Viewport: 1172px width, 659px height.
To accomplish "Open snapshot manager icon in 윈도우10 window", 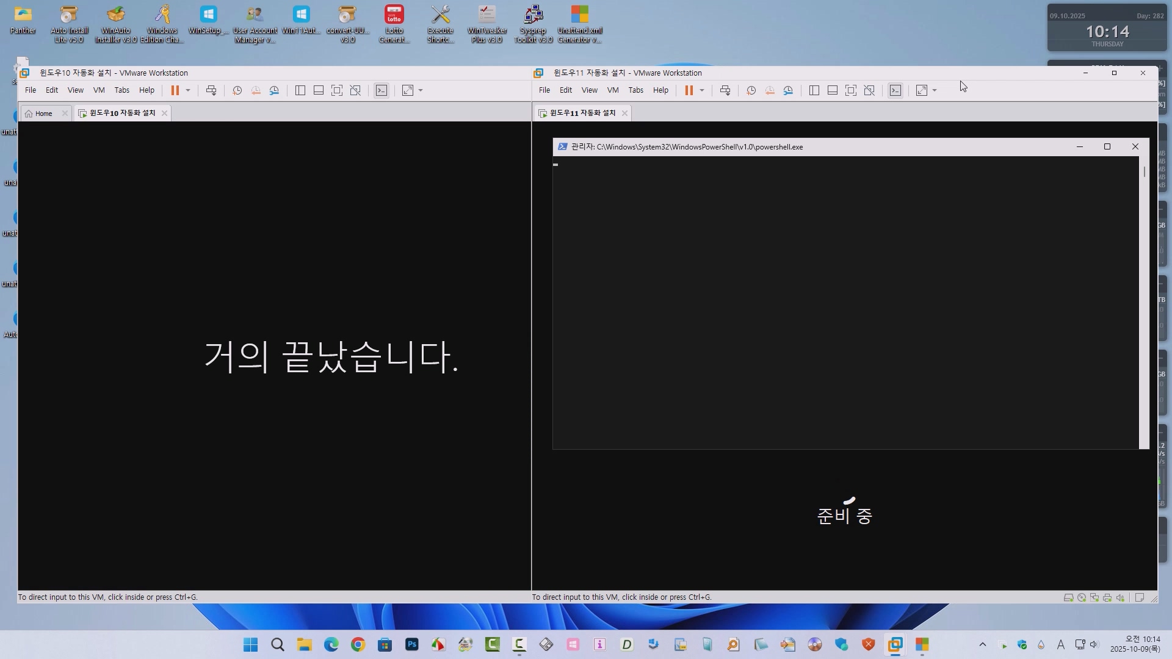I will click(275, 90).
